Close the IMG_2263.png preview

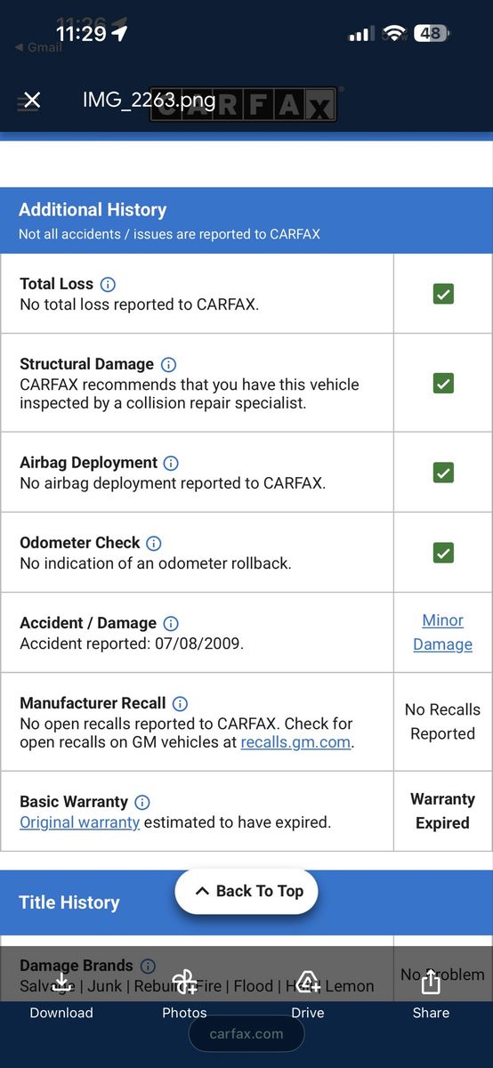click(x=32, y=100)
